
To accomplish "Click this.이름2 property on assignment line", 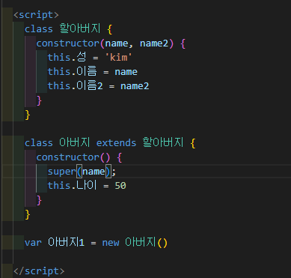I will [x=75, y=86].
